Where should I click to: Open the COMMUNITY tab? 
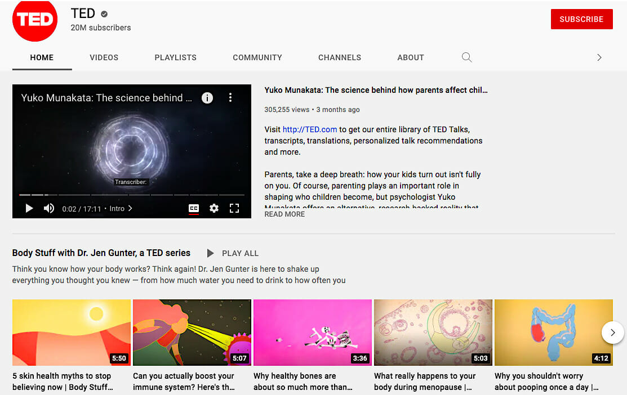[x=257, y=57]
